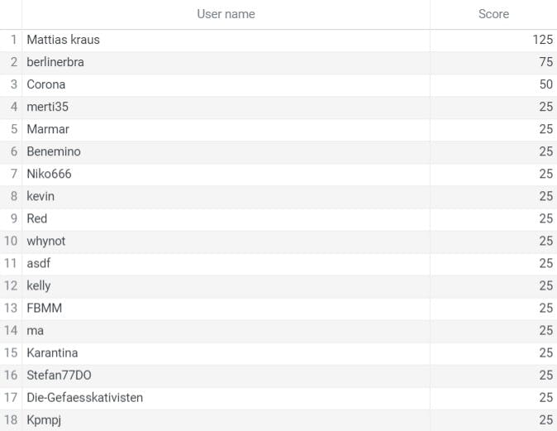Select the Benemino user name cell
This screenshot has height=431, width=557.
pos(54,151)
